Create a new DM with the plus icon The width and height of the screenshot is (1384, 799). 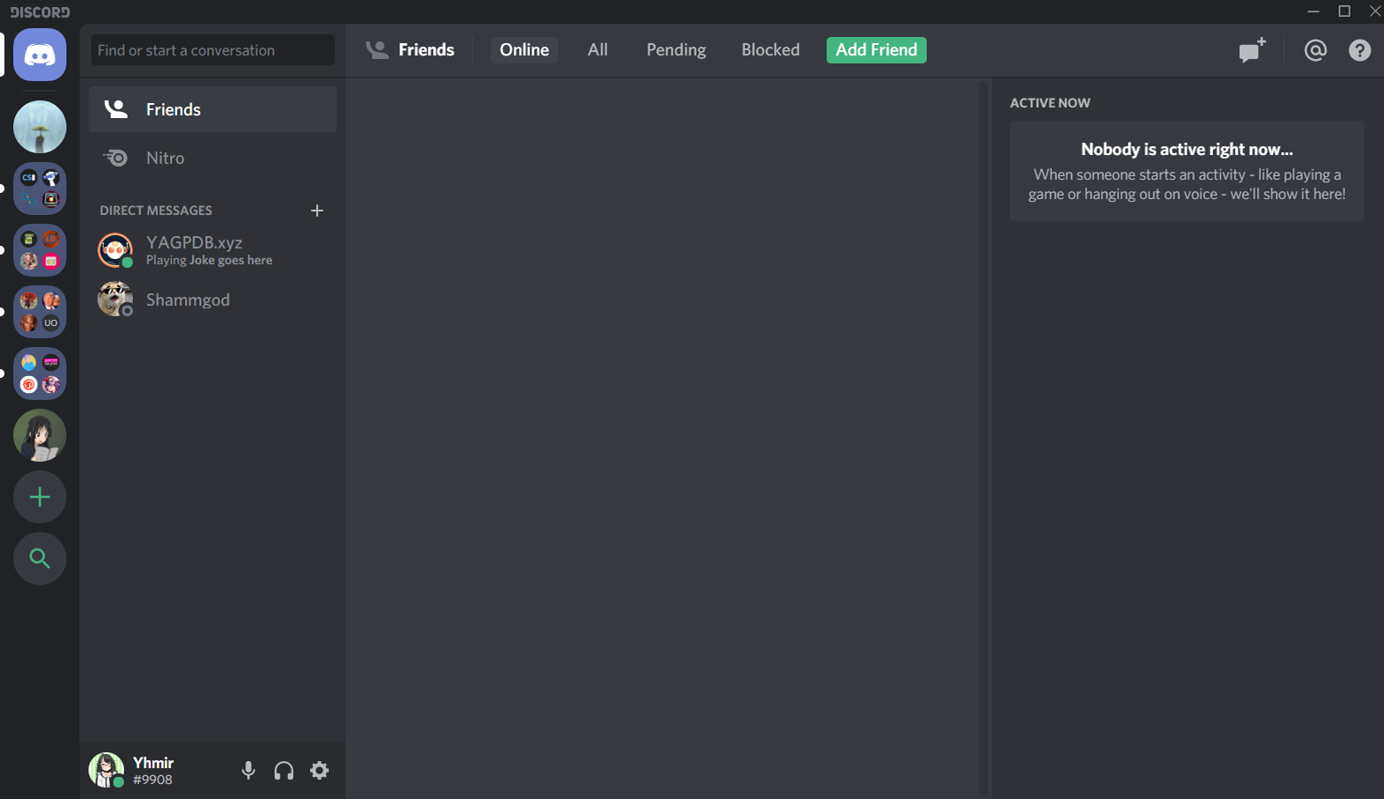pos(317,211)
